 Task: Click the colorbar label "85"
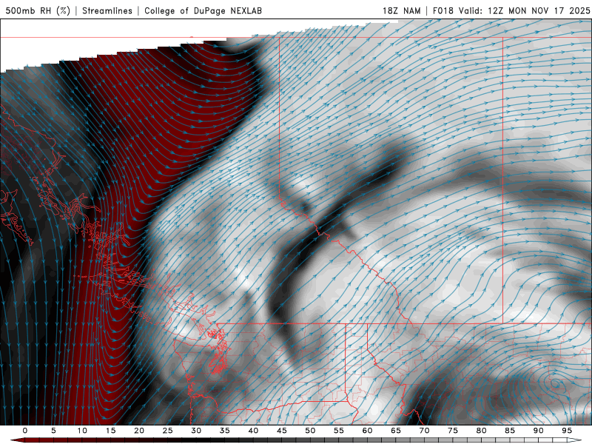pos(510,431)
